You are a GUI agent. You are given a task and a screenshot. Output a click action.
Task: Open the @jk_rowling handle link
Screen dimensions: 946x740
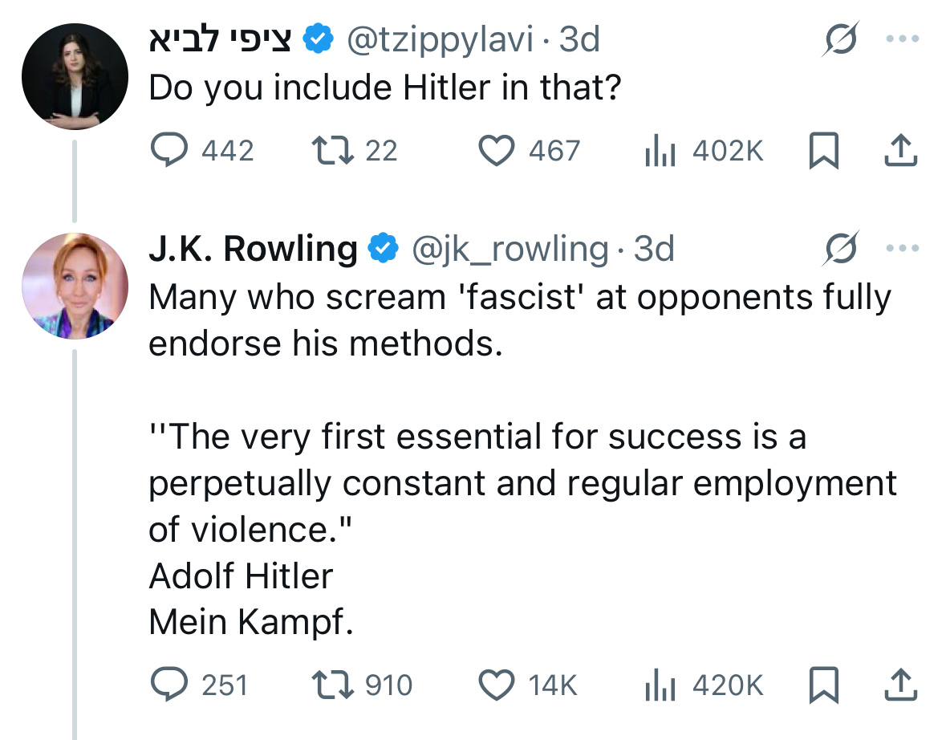tap(510, 250)
